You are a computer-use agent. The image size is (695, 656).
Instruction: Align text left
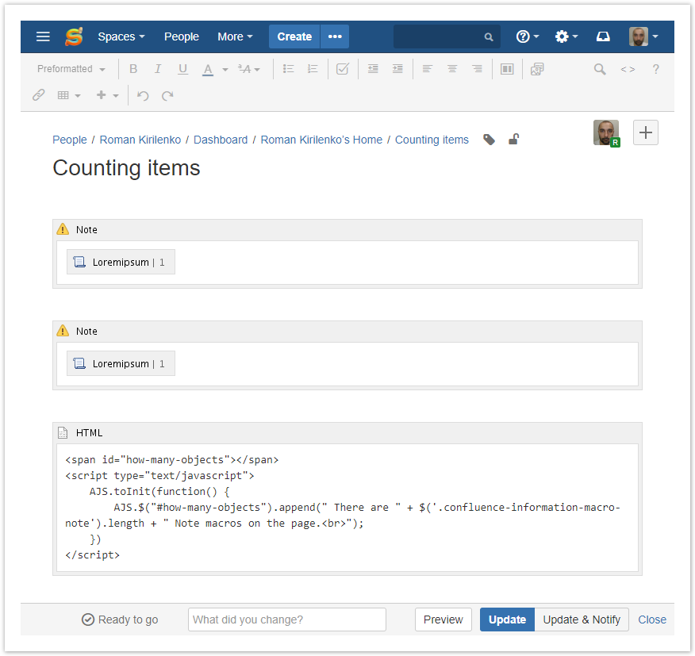[x=428, y=69]
